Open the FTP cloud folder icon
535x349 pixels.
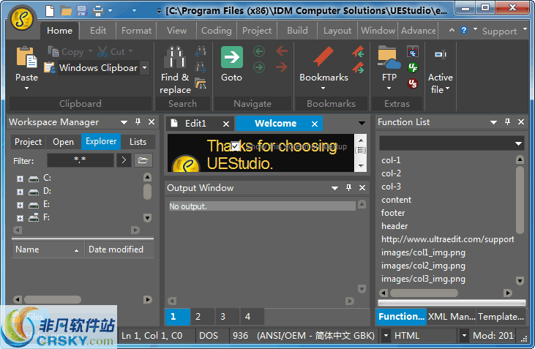click(389, 57)
